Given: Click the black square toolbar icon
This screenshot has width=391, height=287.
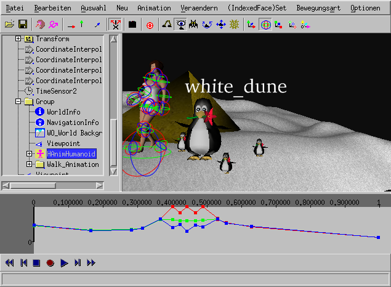Looking at the screenshot, I should coord(132,25).
